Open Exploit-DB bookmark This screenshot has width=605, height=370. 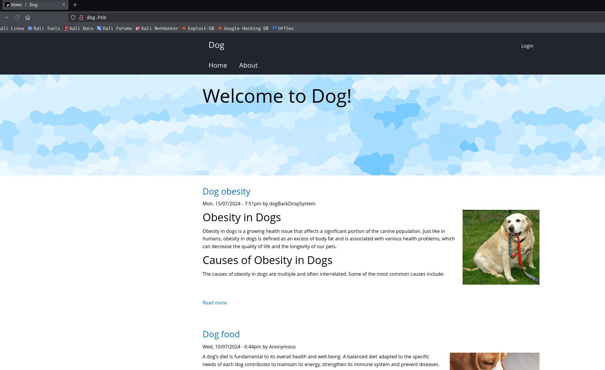pyautogui.click(x=198, y=28)
